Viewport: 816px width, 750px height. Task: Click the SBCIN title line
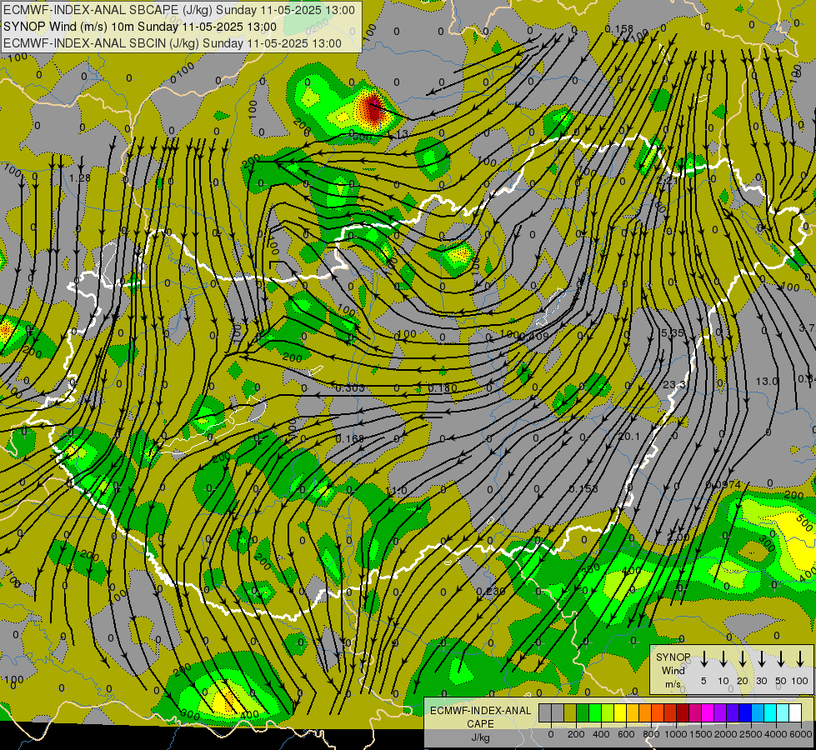point(173,43)
